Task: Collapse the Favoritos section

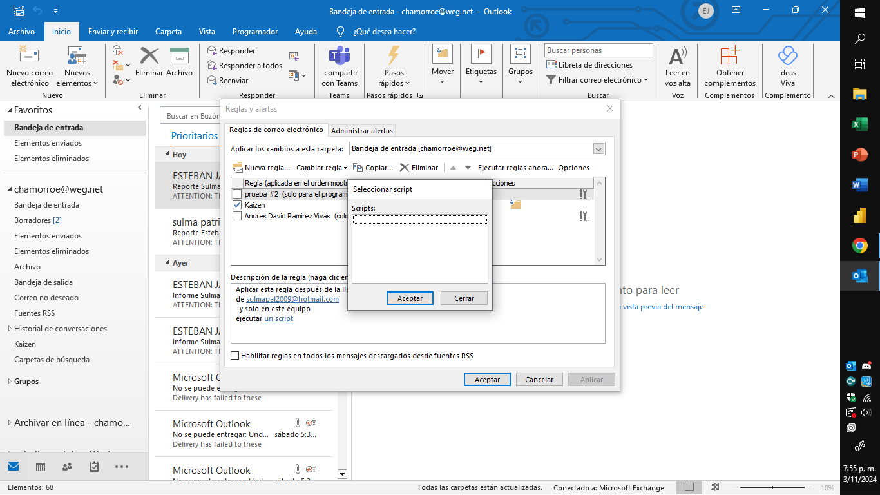Action: (9, 110)
